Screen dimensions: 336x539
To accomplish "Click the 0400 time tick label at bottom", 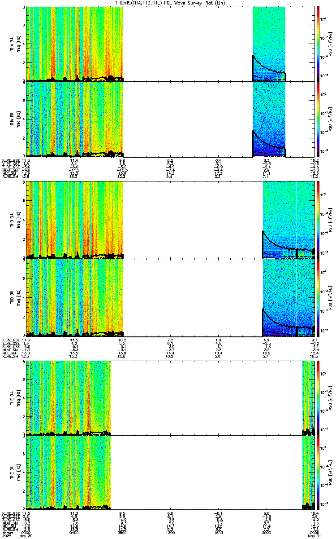I will point(74,533).
